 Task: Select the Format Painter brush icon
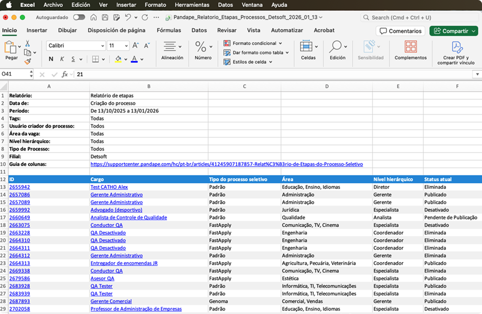tap(28, 61)
